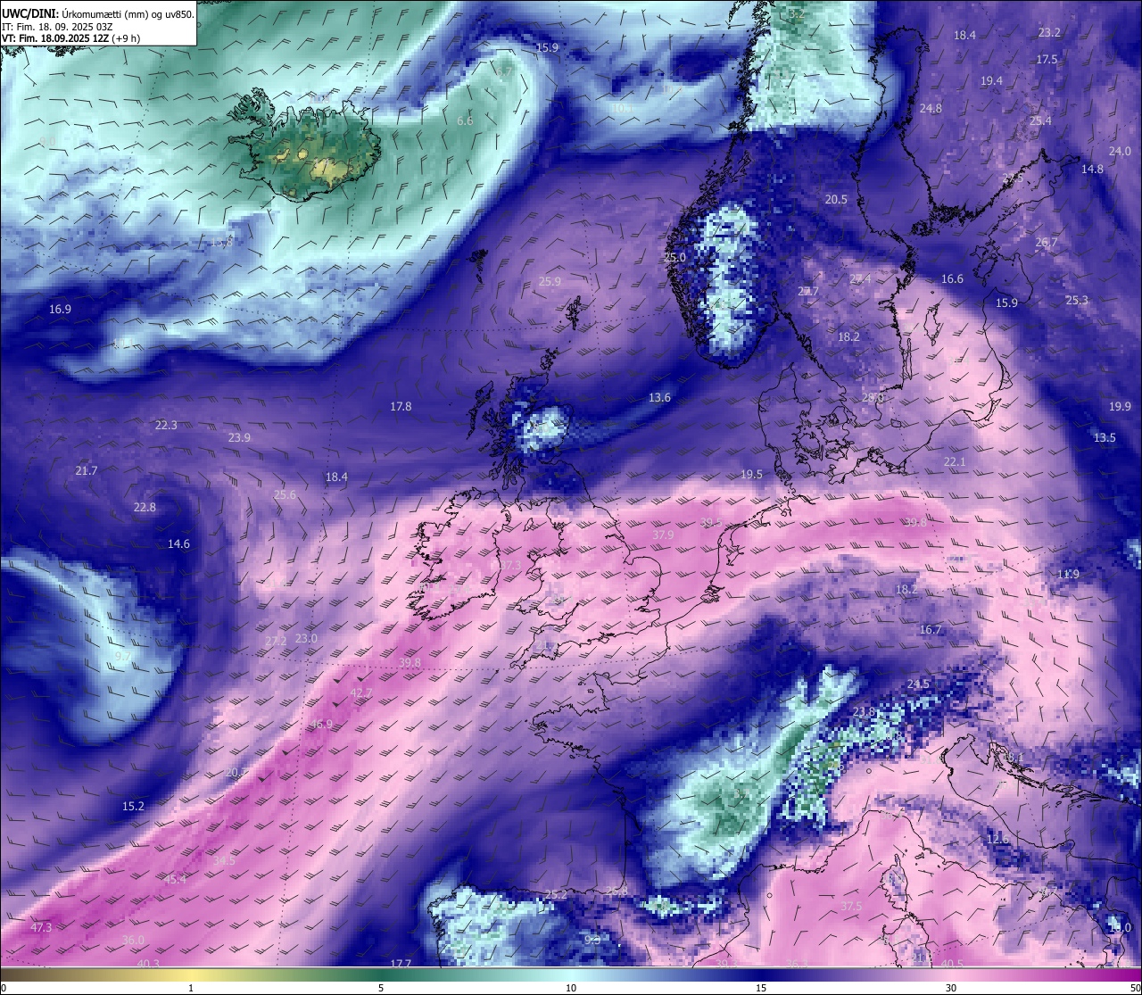Click the map value "25.6"

point(285,495)
